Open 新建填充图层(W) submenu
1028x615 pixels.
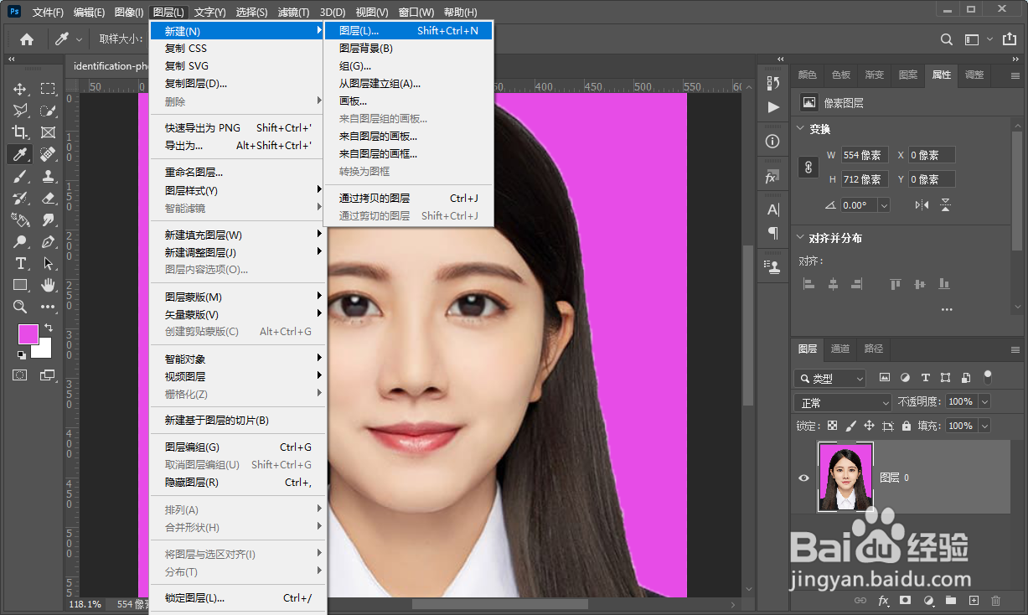click(x=237, y=235)
